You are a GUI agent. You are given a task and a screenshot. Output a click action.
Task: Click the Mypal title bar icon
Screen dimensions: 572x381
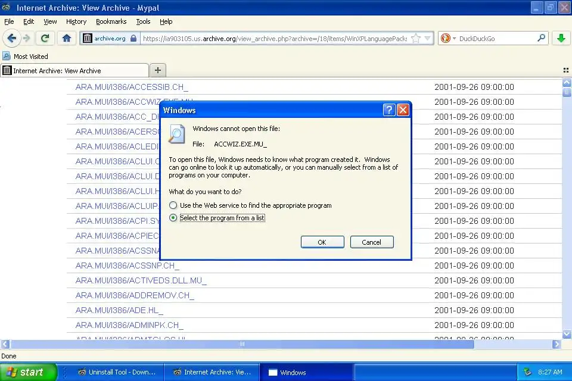pos(6,7)
